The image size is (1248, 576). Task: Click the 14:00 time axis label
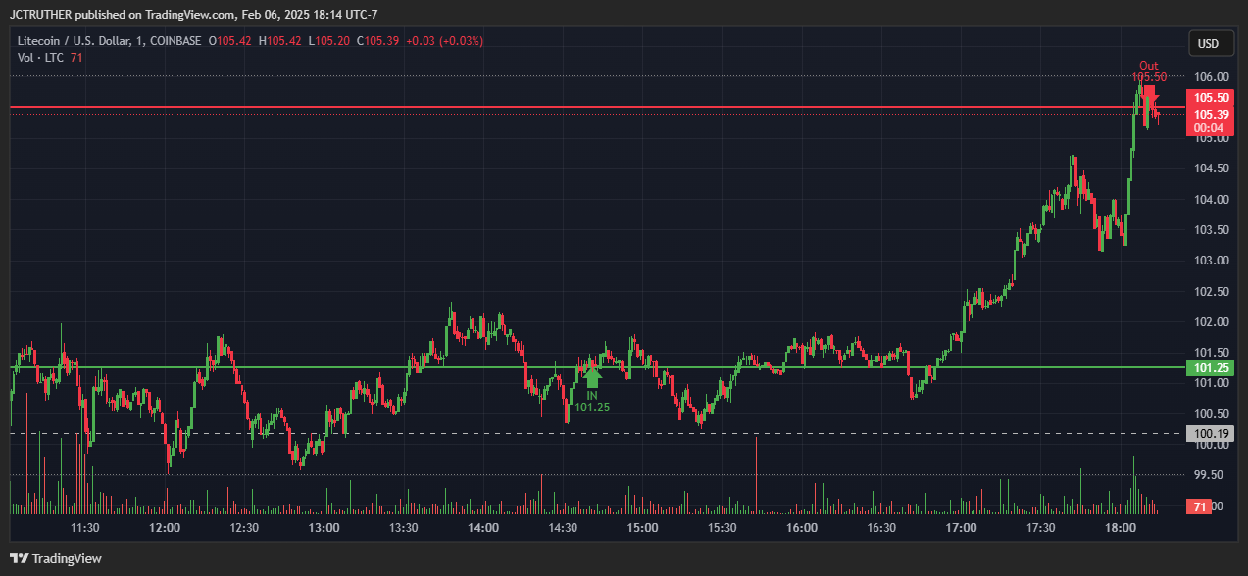483,528
